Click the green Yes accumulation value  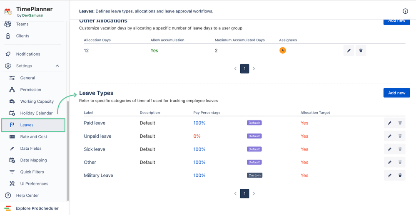[x=154, y=50]
